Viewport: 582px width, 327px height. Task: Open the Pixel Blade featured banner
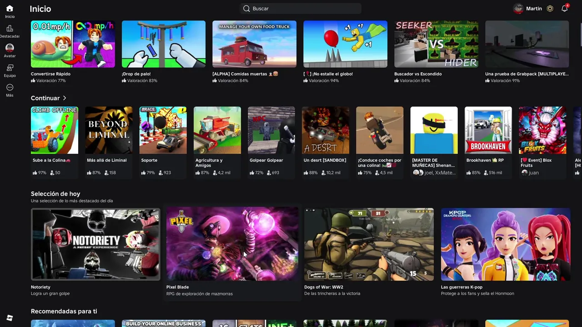[x=232, y=244]
